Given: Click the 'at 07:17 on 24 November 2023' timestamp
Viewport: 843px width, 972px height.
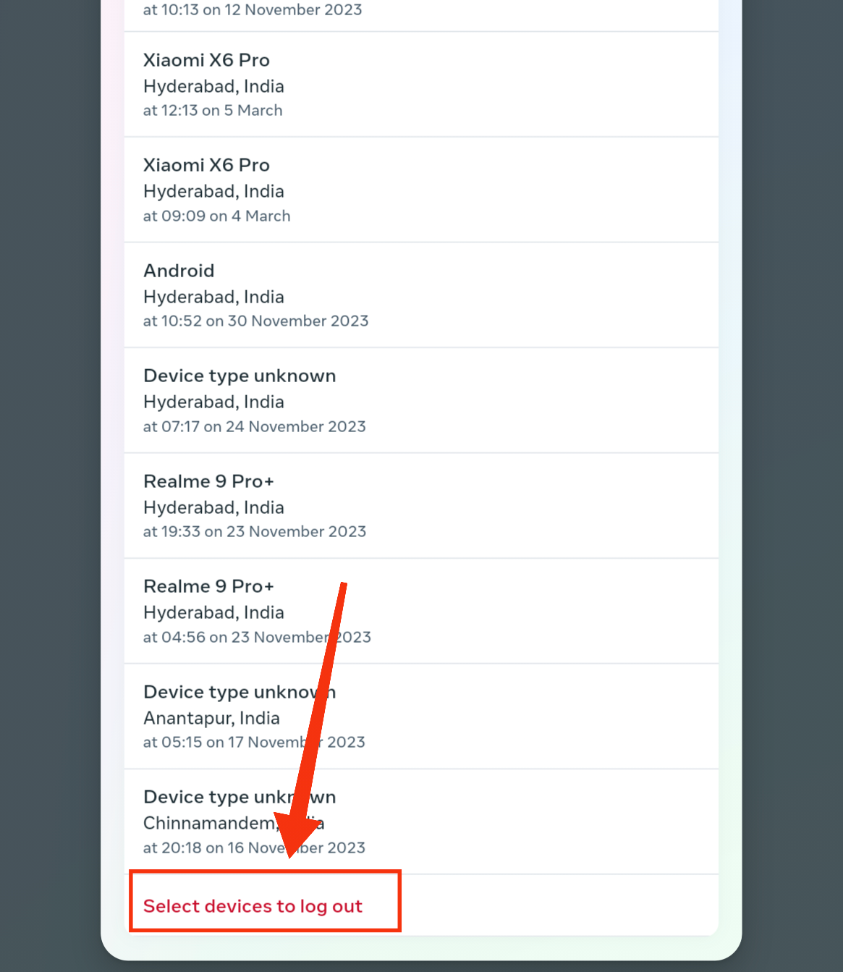Looking at the screenshot, I should point(255,426).
